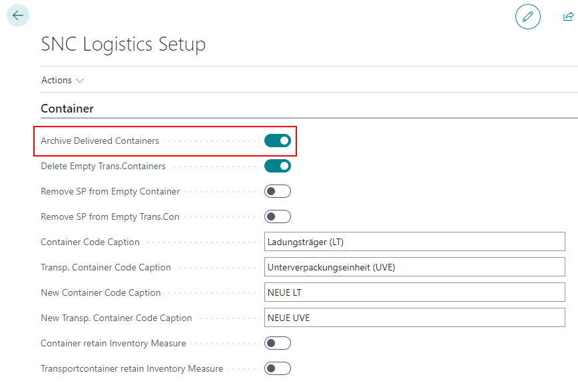Click the Container Code Caption label

coord(90,242)
